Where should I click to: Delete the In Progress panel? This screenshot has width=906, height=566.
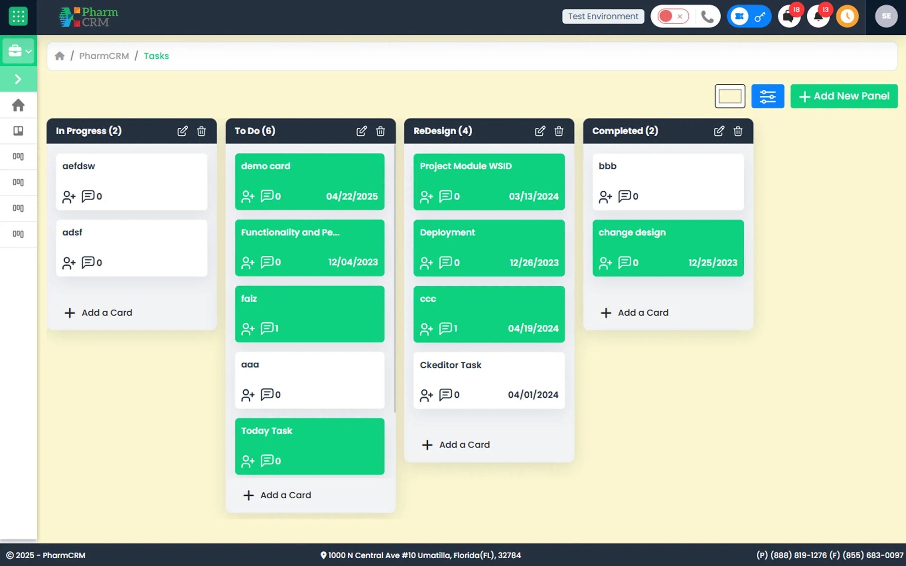click(201, 131)
